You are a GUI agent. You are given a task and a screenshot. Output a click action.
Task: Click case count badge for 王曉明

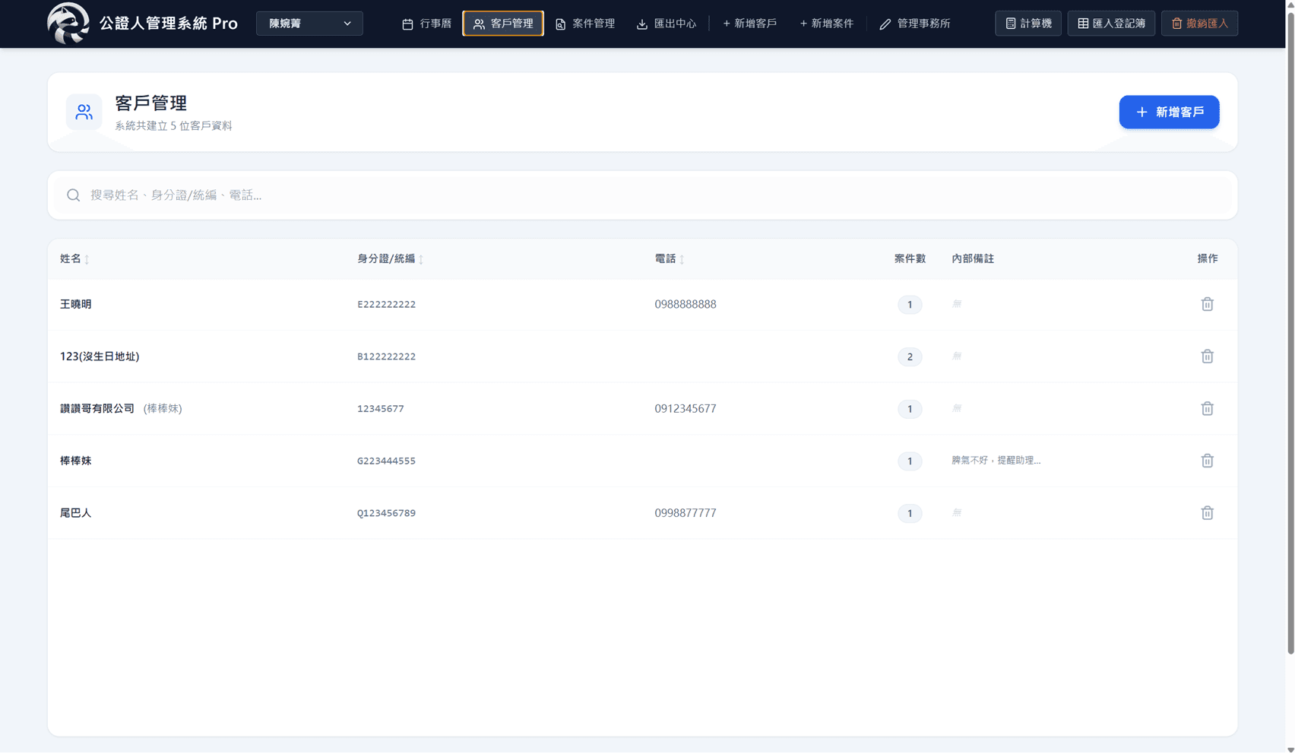pyautogui.click(x=910, y=305)
